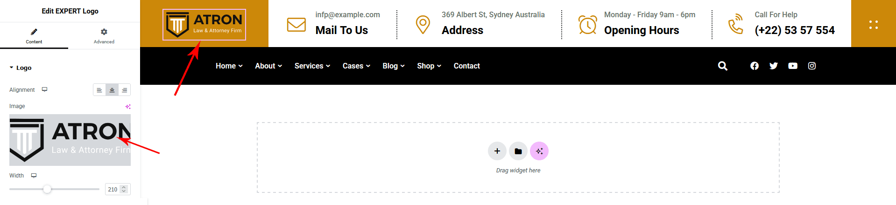Image resolution: width=896 pixels, height=205 pixels.
Task: Set logo alignment to right
Action: [x=124, y=90]
